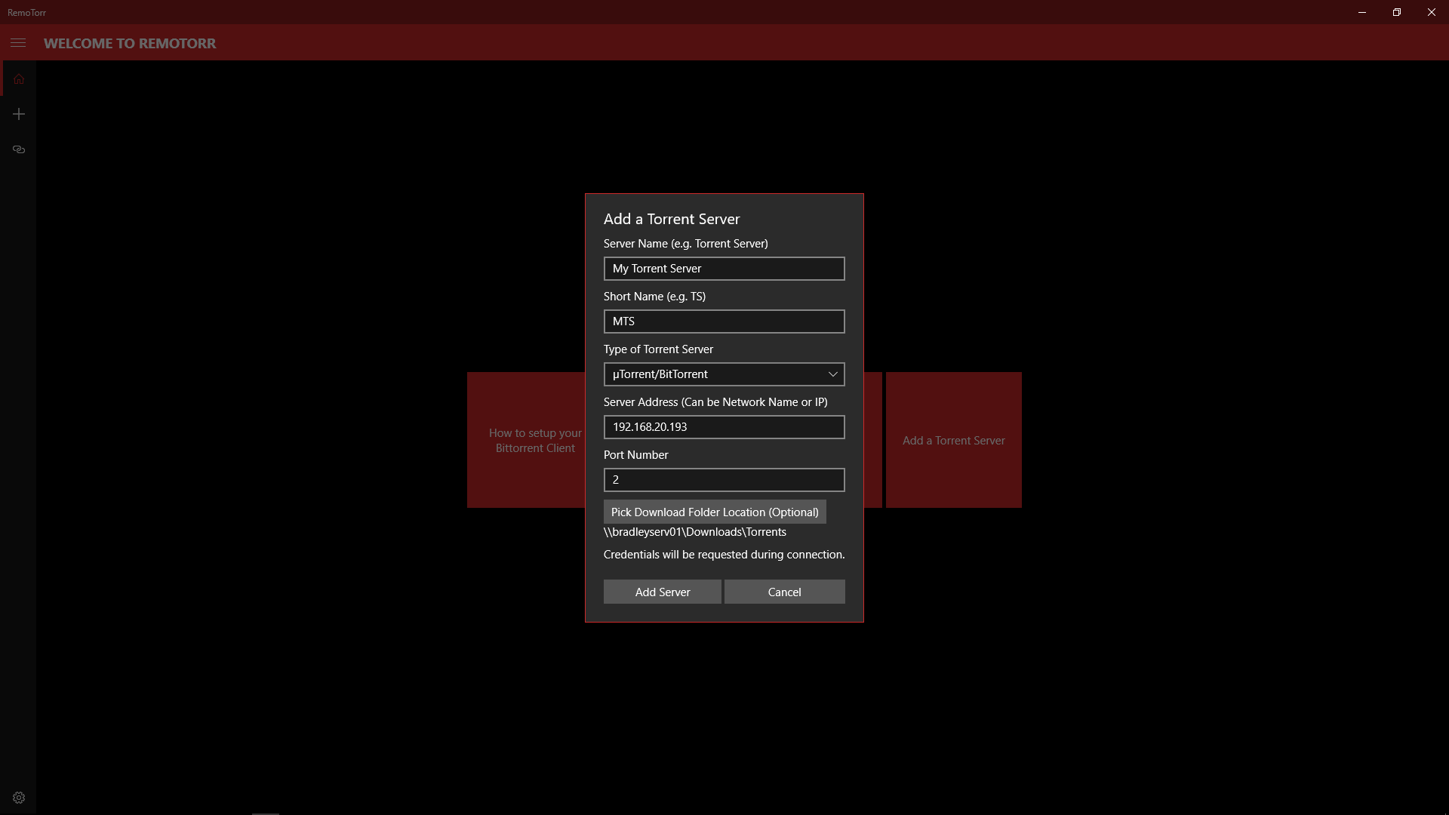Open settings gear in sidebar
The height and width of the screenshot is (815, 1449).
[19, 798]
